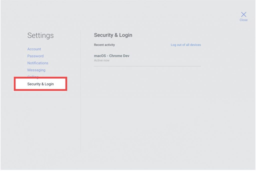Image resolution: width=256 pixels, height=171 pixels.
Task: Open the Account settings section
Action: coord(34,49)
